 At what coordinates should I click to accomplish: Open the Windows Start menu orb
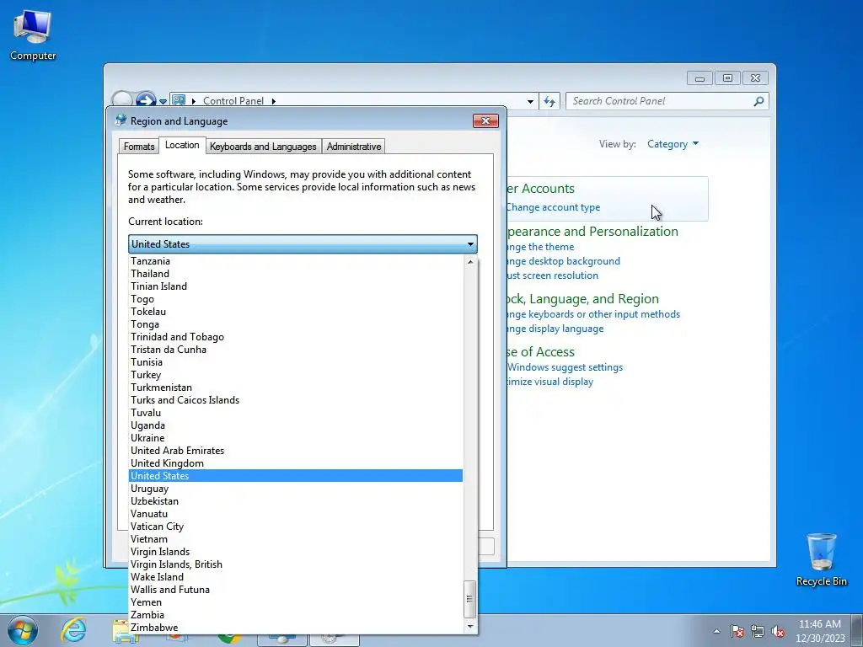(x=23, y=630)
